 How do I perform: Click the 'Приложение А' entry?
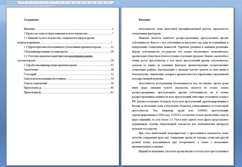tap(68, 87)
